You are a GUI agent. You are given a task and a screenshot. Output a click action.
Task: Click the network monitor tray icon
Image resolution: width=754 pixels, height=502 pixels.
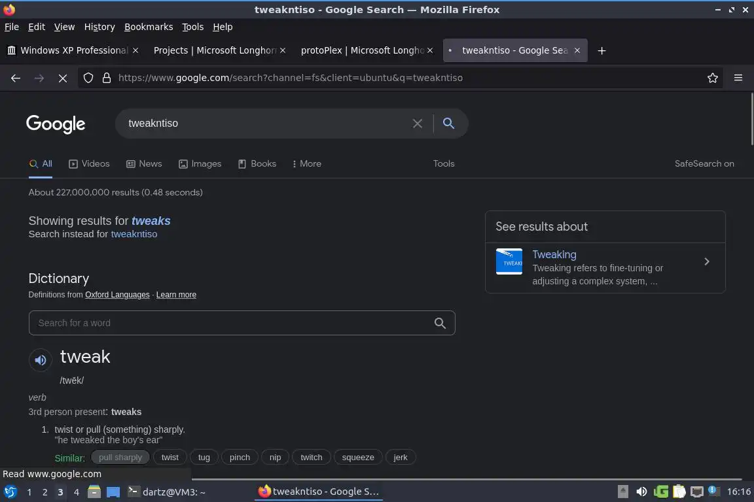697,492
